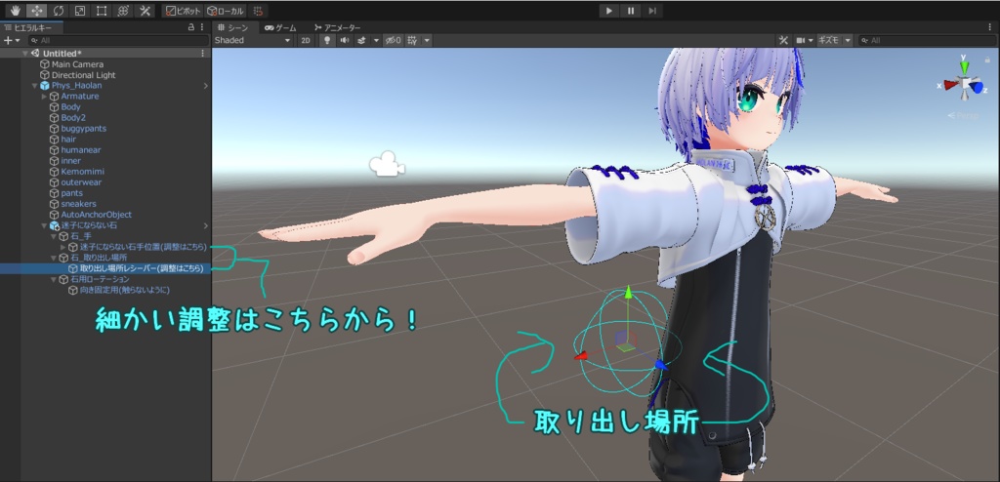Select the Body object
This screenshot has width=1000, height=482.
[x=70, y=107]
